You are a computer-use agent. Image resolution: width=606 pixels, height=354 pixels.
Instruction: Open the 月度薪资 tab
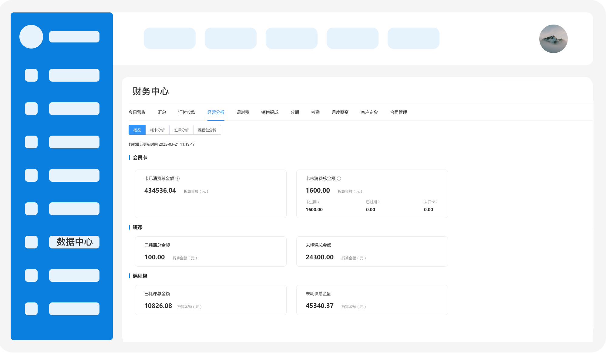coord(340,113)
